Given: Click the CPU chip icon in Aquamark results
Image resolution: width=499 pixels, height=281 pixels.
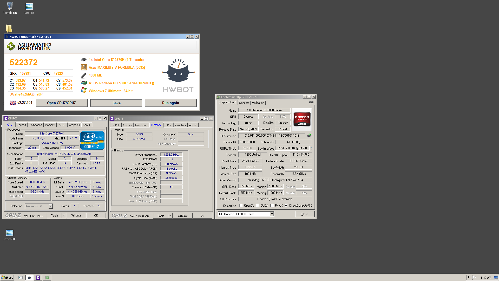Looking at the screenshot, I should (84, 60).
